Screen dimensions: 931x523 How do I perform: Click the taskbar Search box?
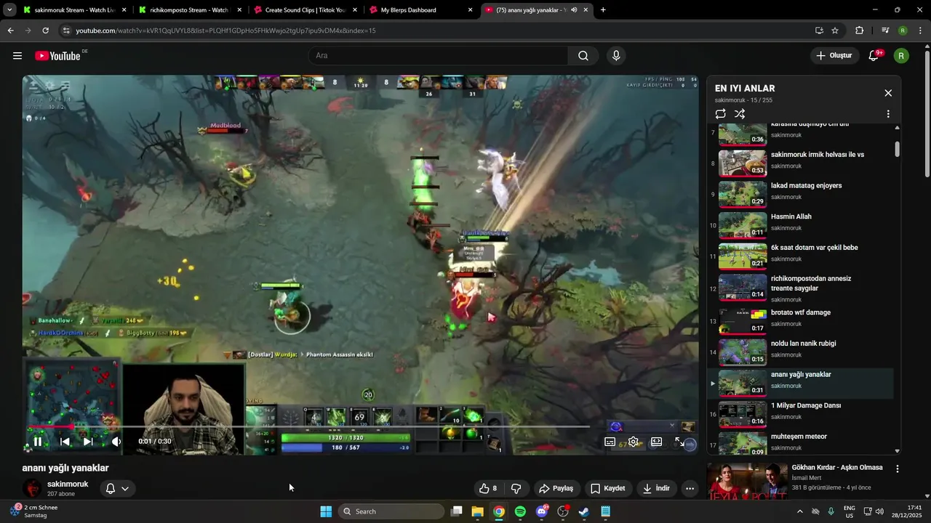pos(392,511)
